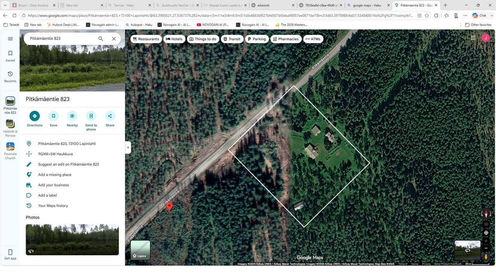496x279 pixels.
Task: Select the Street View pegman
Action: click(x=486, y=257)
